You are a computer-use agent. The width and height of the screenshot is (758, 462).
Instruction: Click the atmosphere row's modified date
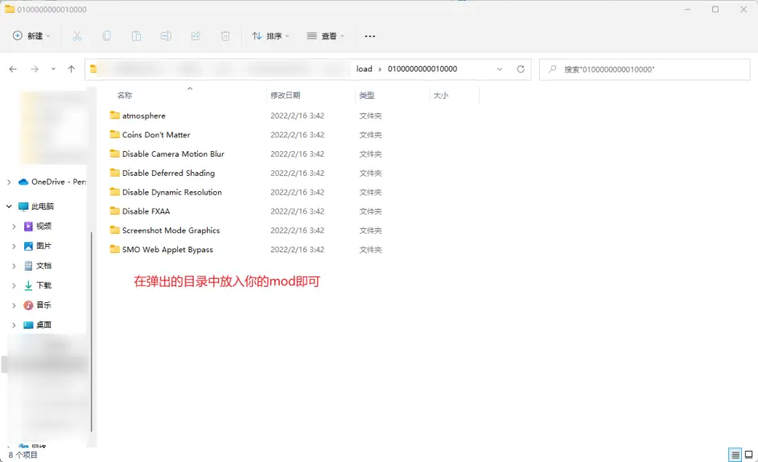pyautogui.click(x=297, y=116)
